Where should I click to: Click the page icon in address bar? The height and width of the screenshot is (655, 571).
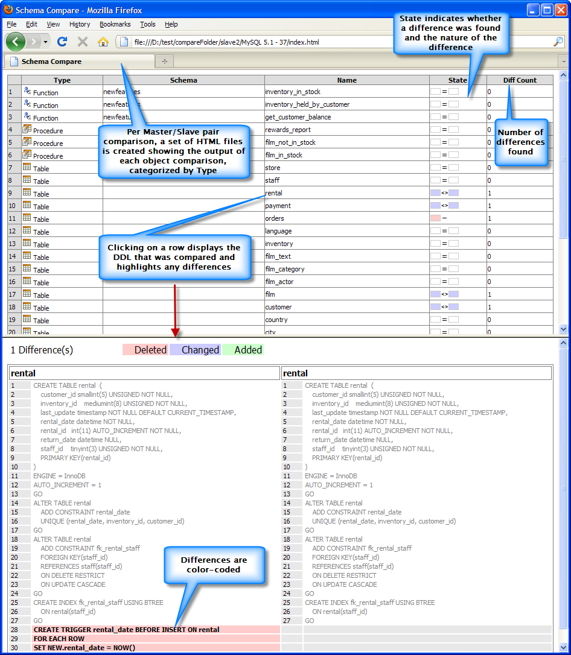[124, 42]
